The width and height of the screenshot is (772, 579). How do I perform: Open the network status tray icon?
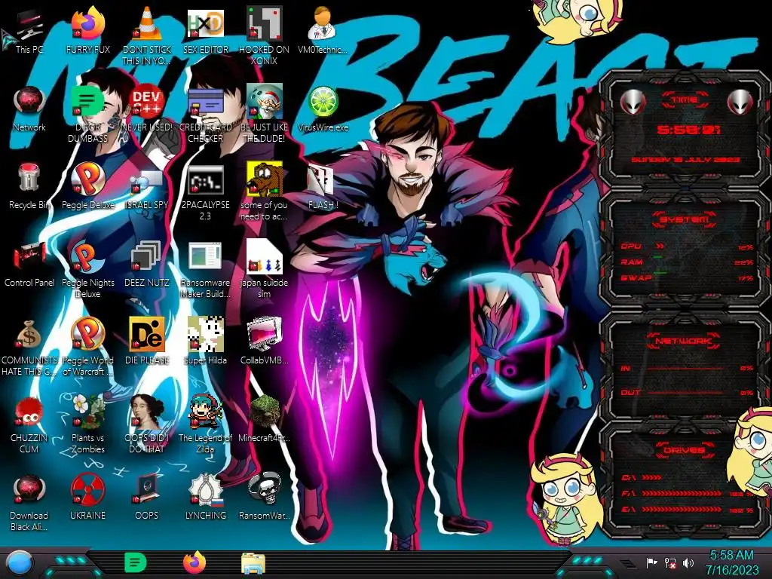click(x=669, y=562)
